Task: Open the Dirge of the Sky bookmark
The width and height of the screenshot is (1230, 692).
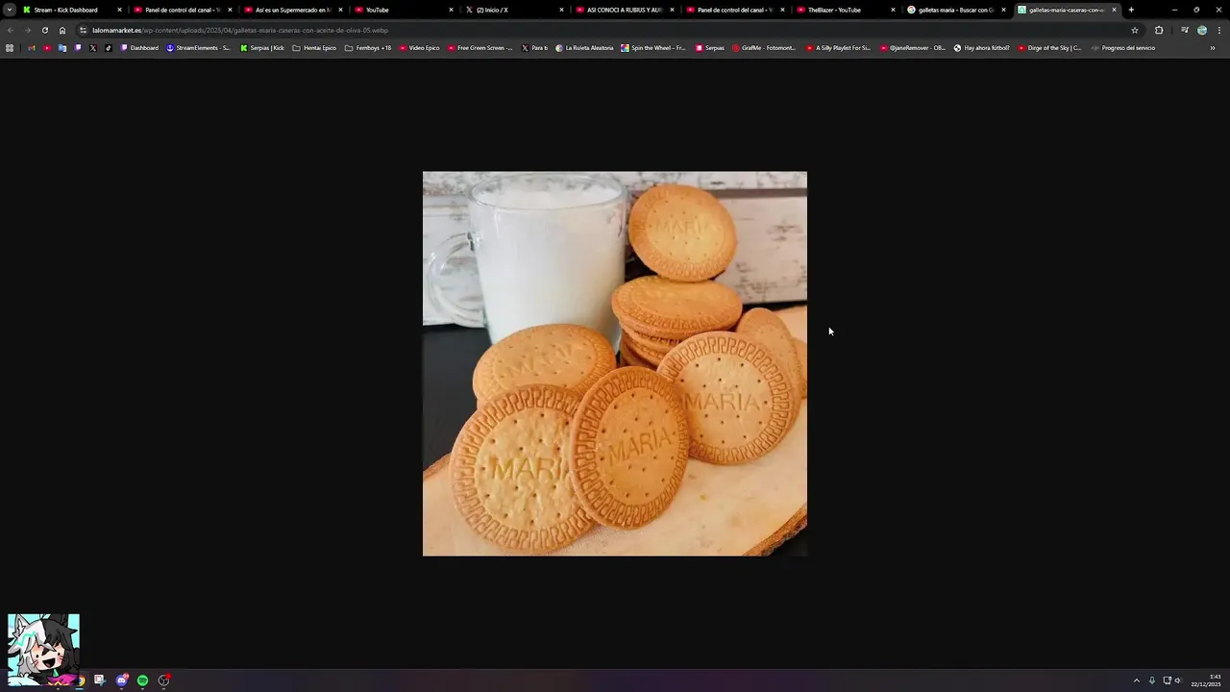Action: 1049,48
